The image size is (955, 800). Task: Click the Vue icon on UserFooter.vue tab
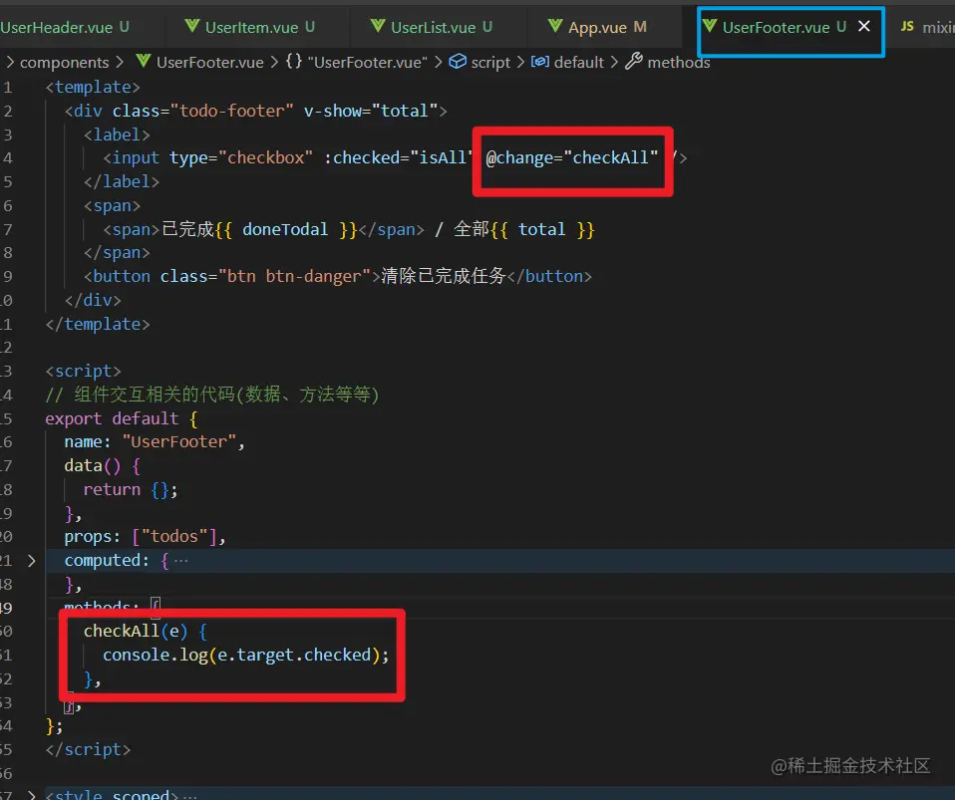pyautogui.click(x=710, y=26)
